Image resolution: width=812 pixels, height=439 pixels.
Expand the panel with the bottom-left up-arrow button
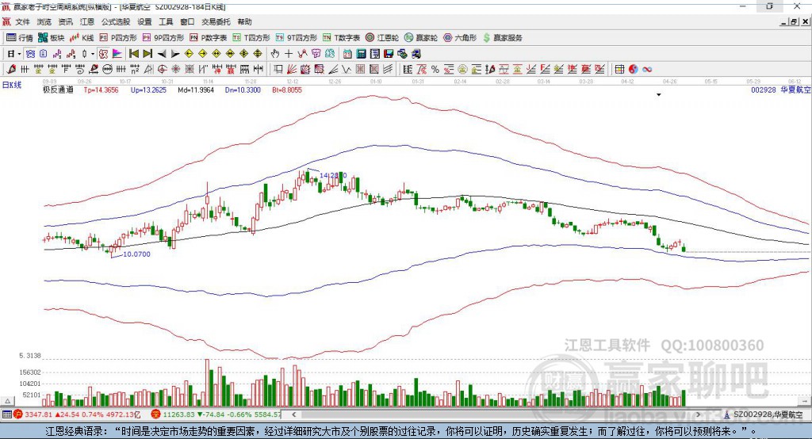[x=7, y=401]
